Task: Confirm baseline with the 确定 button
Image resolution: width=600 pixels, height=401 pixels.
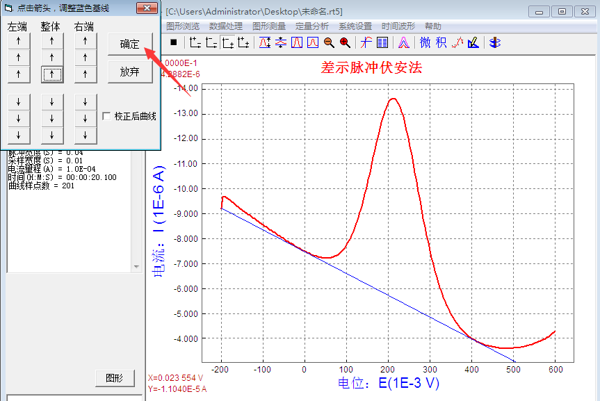Action: [x=130, y=44]
